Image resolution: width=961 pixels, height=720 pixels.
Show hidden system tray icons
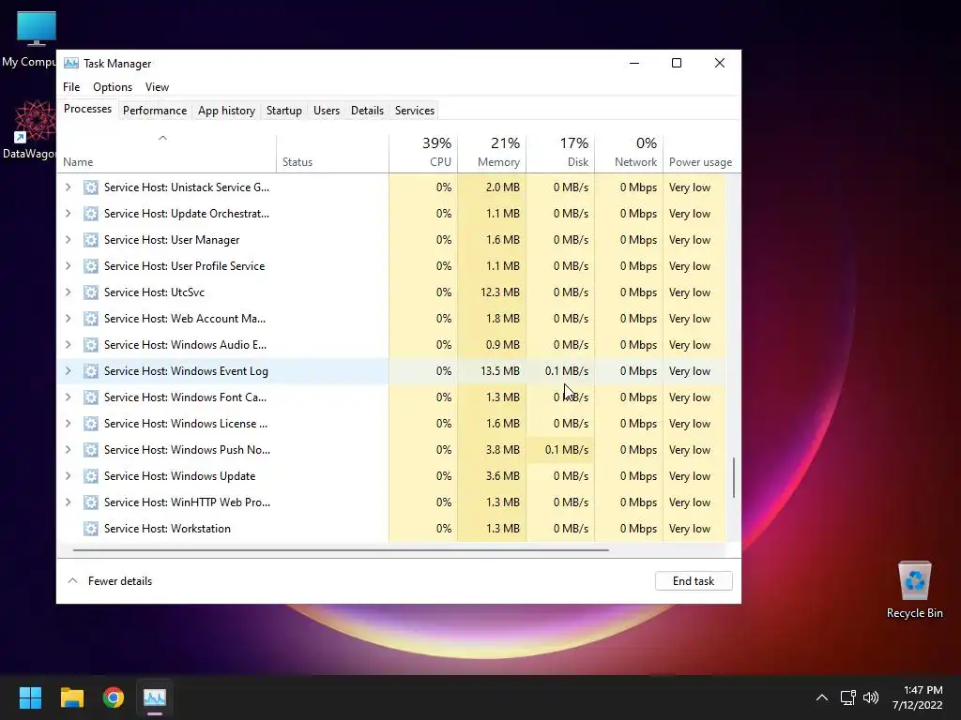(x=822, y=697)
